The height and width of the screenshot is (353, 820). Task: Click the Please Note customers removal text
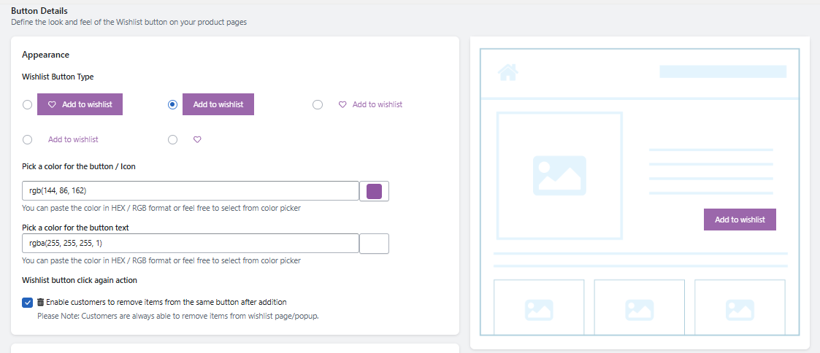click(x=178, y=316)
